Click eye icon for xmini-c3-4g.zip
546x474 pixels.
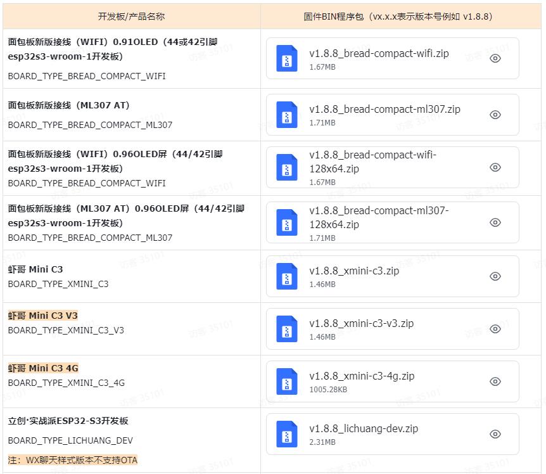click(x=495, y=381)
